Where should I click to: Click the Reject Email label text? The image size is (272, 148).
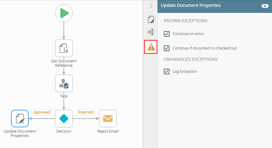108,131
